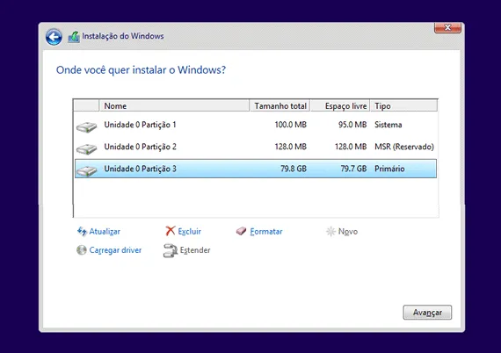Screen dimensions: 501x353
Task: Click the 79.8 GB total size cell
Action: pyautogui.click(x=294, y=169)
